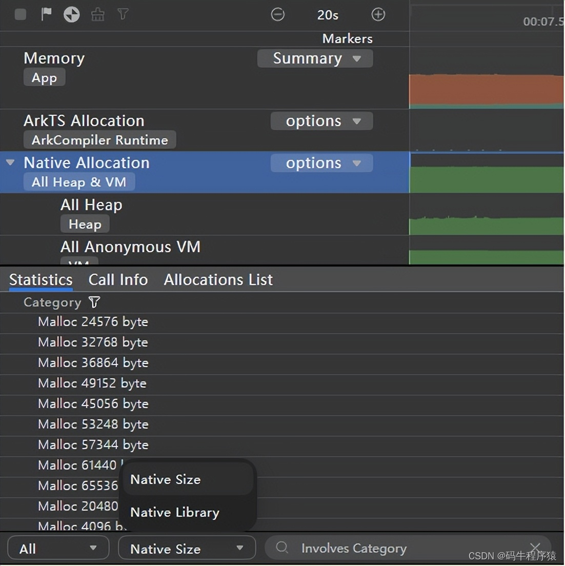Select the Malloc 45056 byte row
This screenshot has height=566, width=565.
pyautogui.click(x=281, y=404)
